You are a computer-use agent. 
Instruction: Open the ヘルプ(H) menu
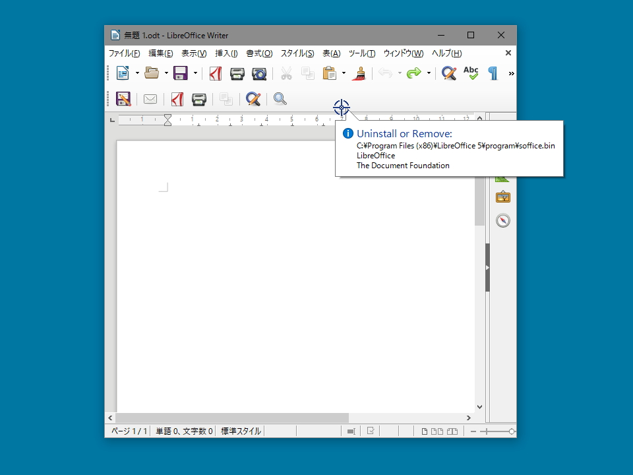(447, 53)
